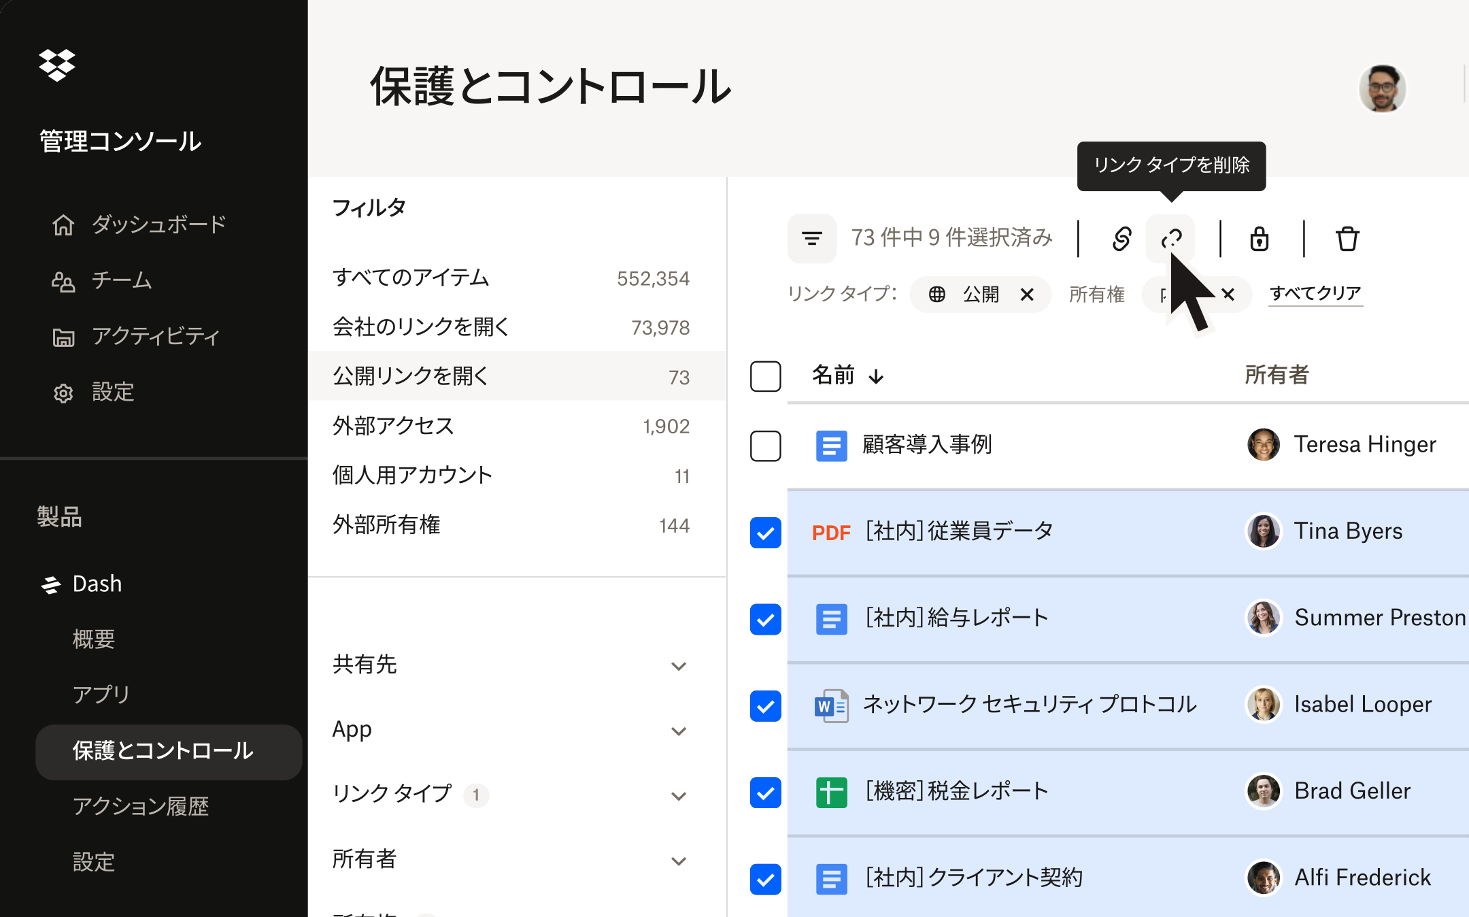Viewport: 1469px width, 917px height.
Task: Open 設定 under Dash section
Action: tap(94, 863)
